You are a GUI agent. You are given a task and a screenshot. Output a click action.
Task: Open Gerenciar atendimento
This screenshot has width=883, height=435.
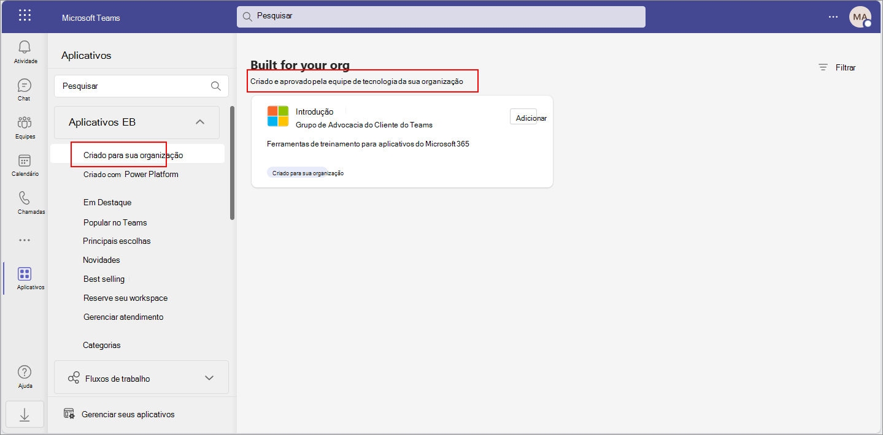[123, 317]
